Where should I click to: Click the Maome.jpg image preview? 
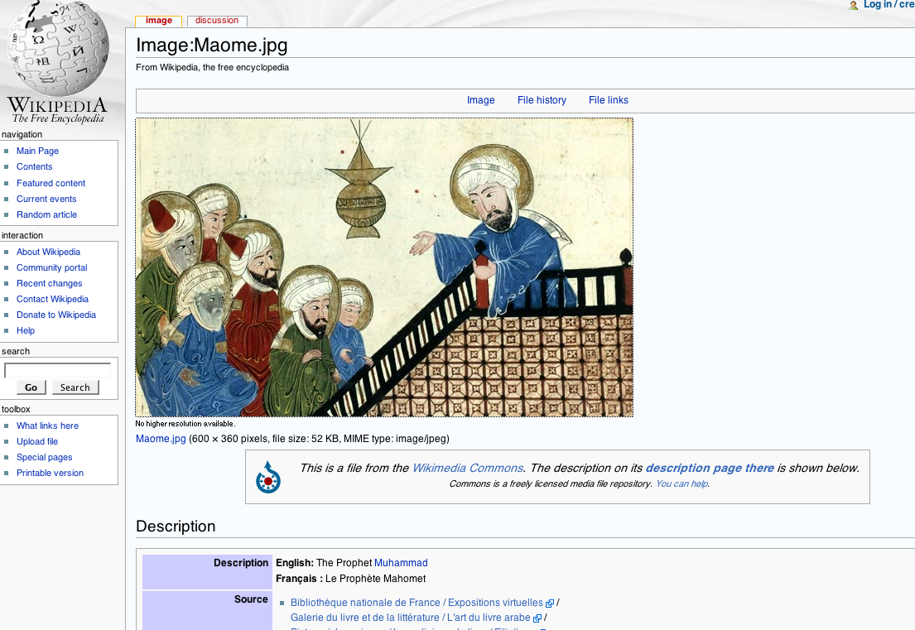click(x=384, y=267)
